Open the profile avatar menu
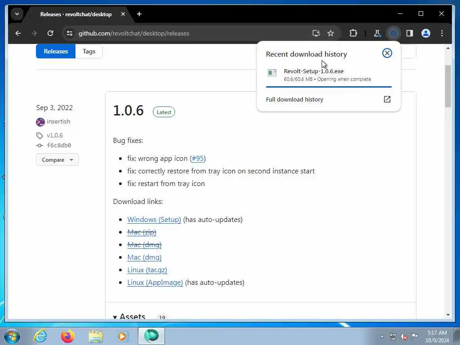 pos(426,33)
